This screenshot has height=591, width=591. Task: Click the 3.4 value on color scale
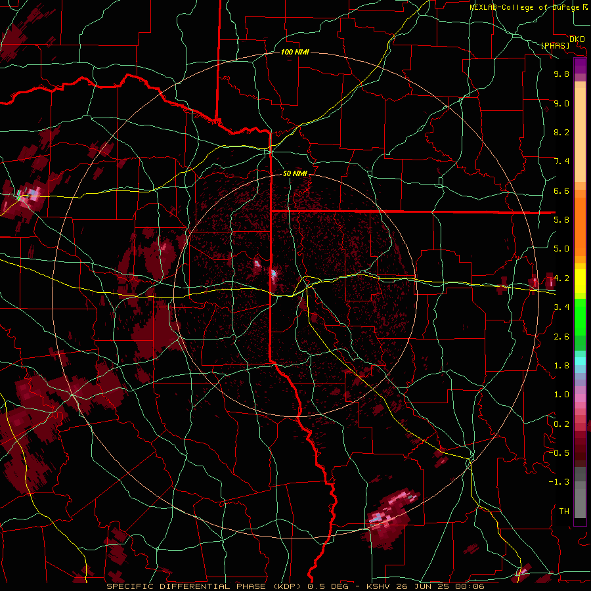(561, 307)
